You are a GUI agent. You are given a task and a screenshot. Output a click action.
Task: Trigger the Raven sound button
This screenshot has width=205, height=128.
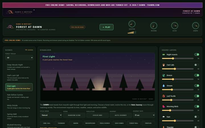[76, 123]
